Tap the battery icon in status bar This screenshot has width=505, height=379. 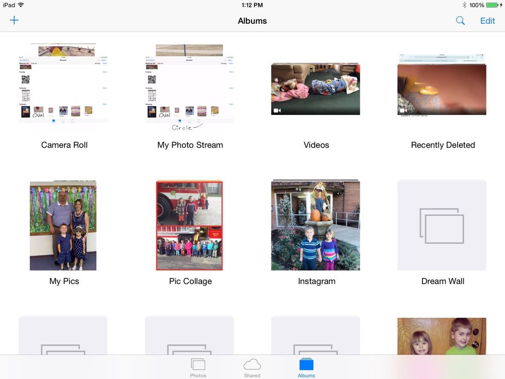492,5
